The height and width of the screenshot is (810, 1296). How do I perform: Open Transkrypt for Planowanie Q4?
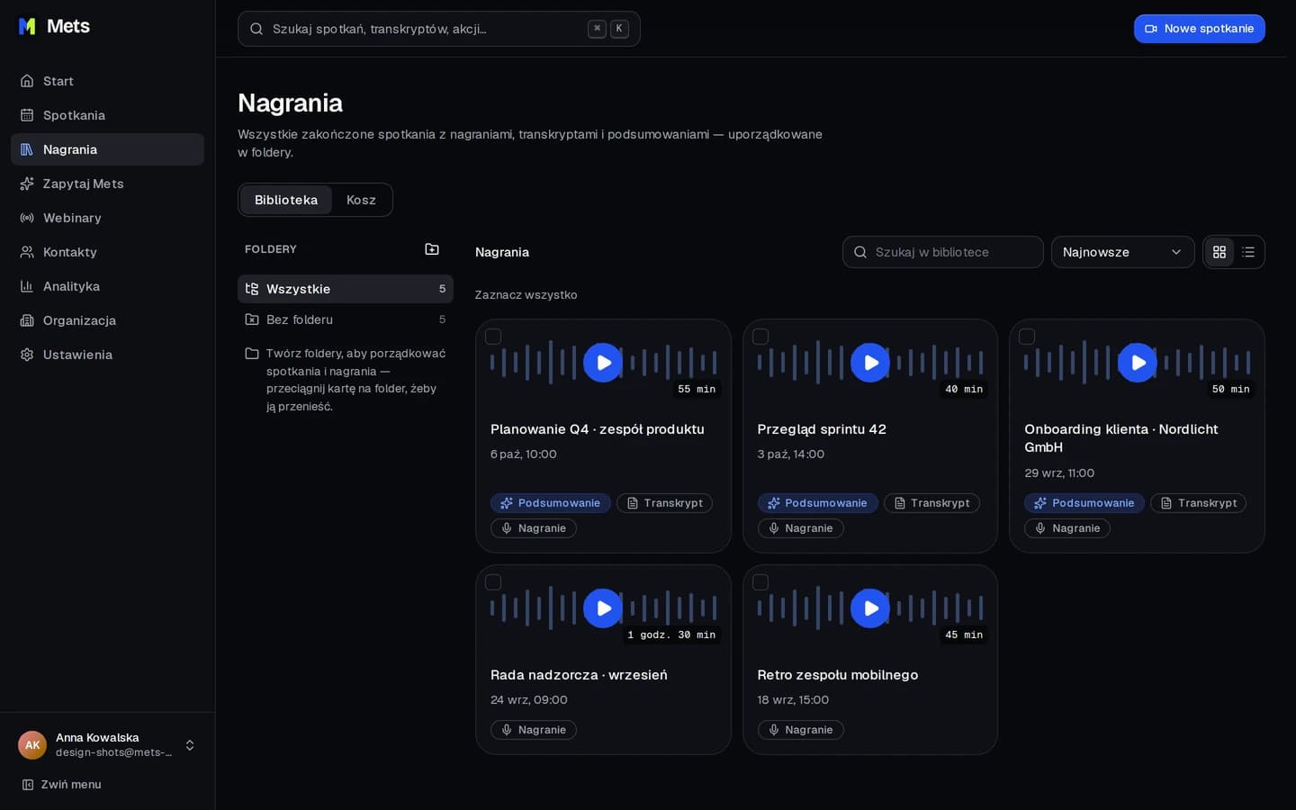click(x=664, y=503)
